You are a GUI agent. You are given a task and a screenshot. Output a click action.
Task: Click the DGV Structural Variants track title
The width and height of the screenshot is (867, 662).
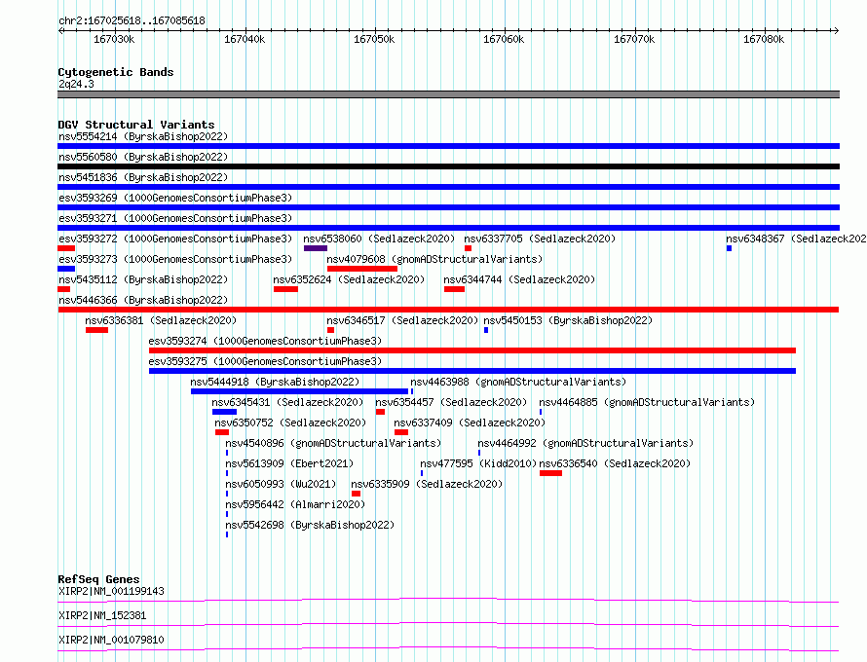click(x=136, y=125)
